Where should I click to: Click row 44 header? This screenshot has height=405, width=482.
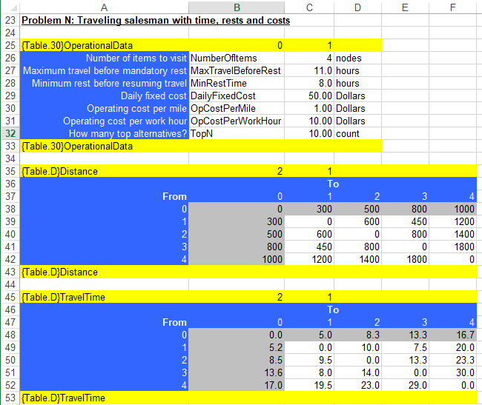(x=9, y=284)
